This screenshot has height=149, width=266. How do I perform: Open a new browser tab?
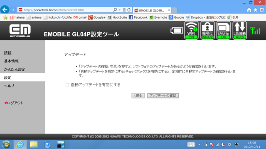pos(175,10)
